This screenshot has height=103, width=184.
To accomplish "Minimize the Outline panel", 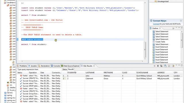I will [179, 28].
